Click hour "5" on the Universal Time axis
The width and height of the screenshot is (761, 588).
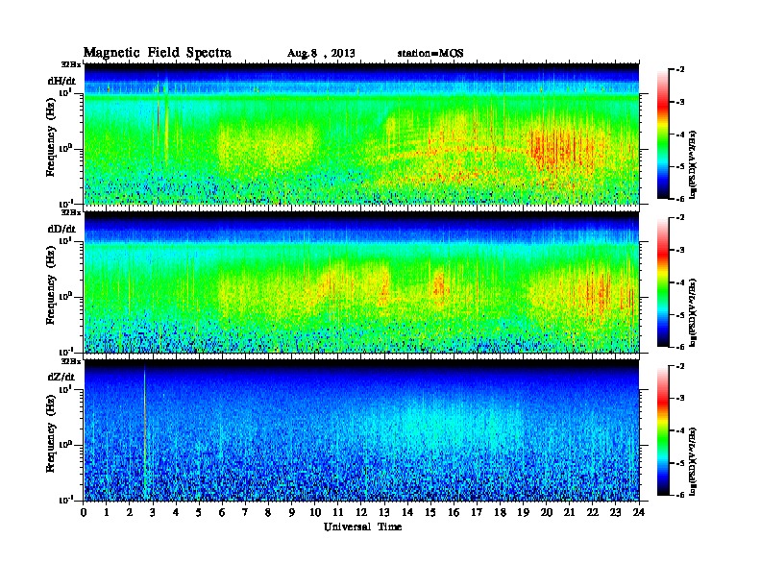pyautogui.click(x=200, y=512)
